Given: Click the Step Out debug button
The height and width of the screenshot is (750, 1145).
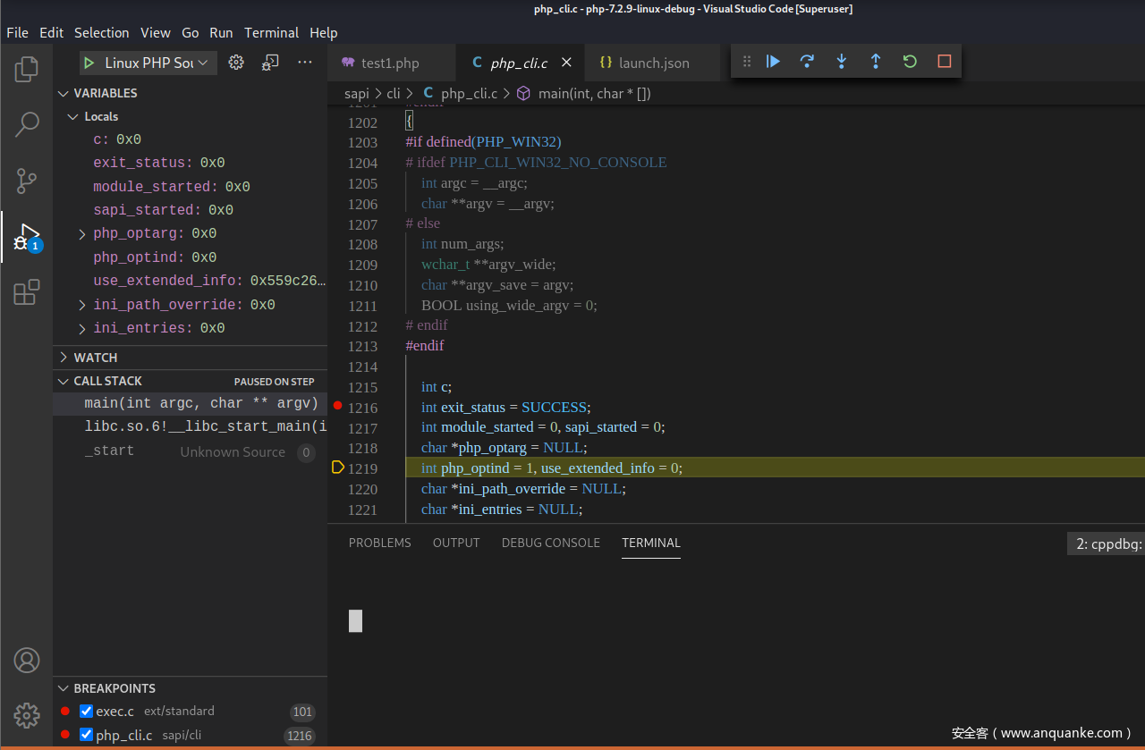Looking at the screenshot, I should pyautogui.click(x=875, y=62).
